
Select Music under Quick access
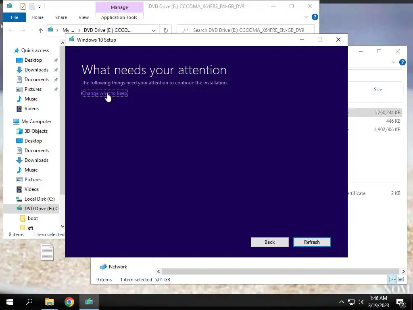coord(31,99)
